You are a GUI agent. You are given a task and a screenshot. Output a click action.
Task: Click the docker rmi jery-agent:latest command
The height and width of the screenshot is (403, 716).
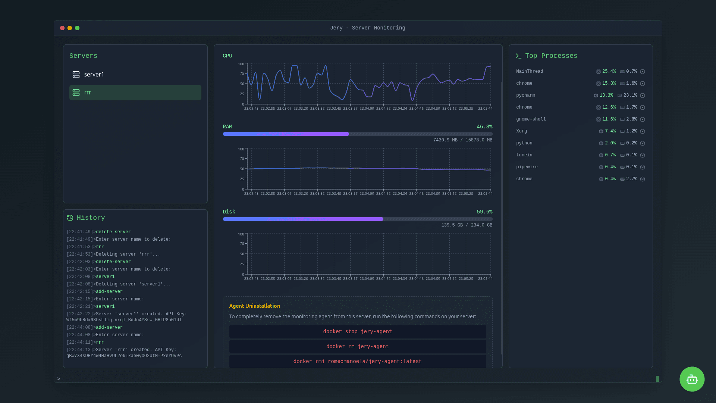coord(357,362)
